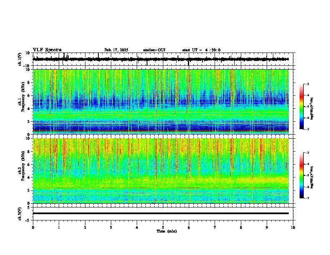Click time axis tick label "0"
The height and width of the screenshot is (255, 330).
(x=33, y=227)
